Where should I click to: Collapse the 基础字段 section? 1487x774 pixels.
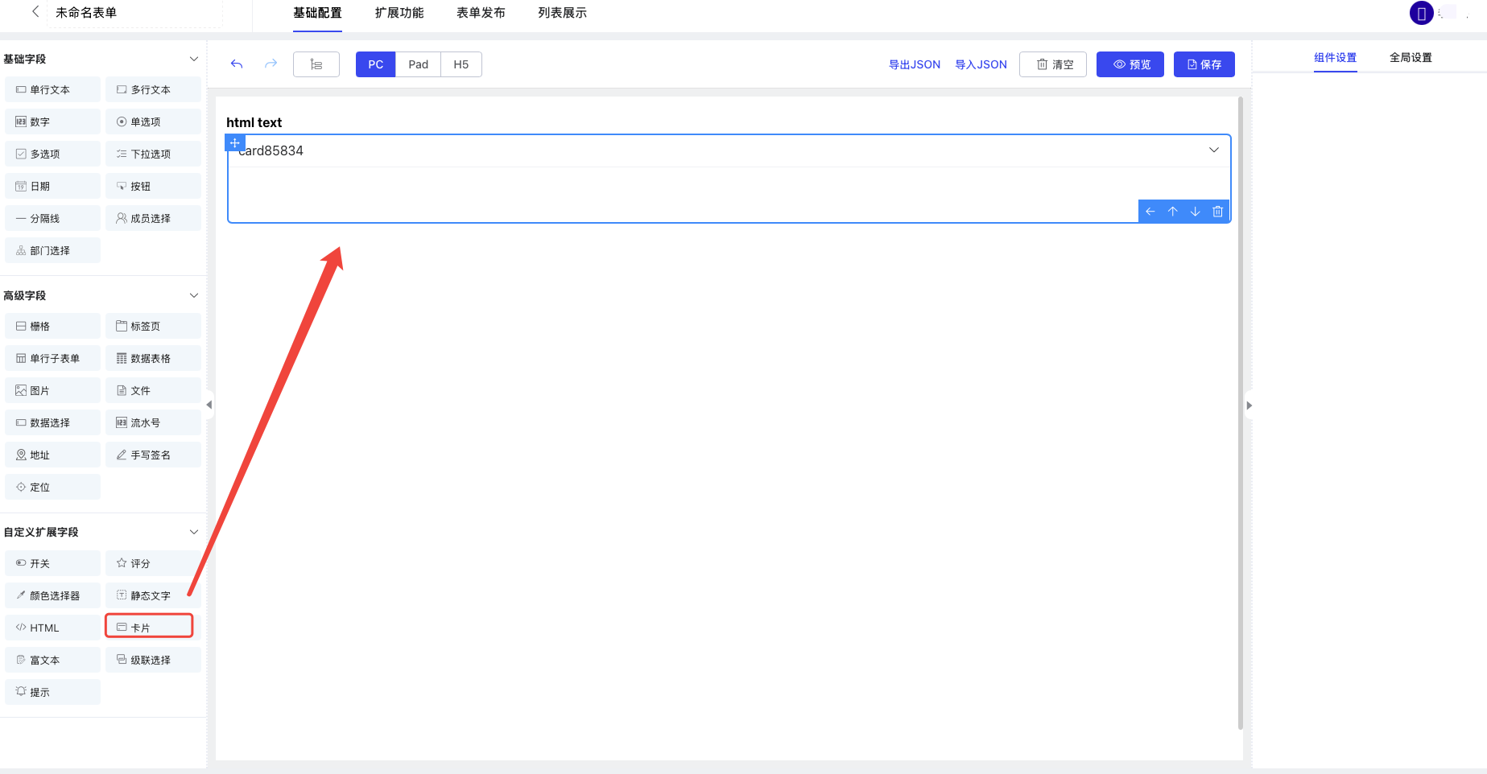click(x=193, y=59)
